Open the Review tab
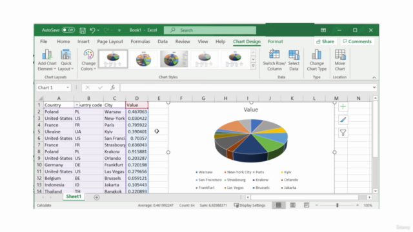Image resolution: width=413 pixels, height=232 pixels. point(183,41)
